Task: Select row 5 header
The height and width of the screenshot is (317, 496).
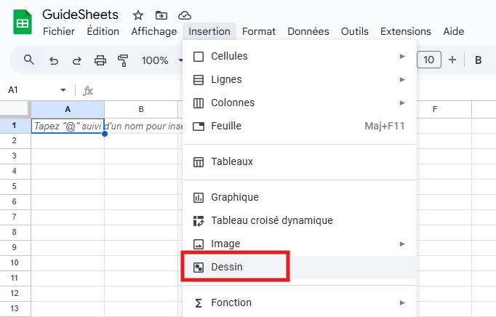Action: pos(15,186)
